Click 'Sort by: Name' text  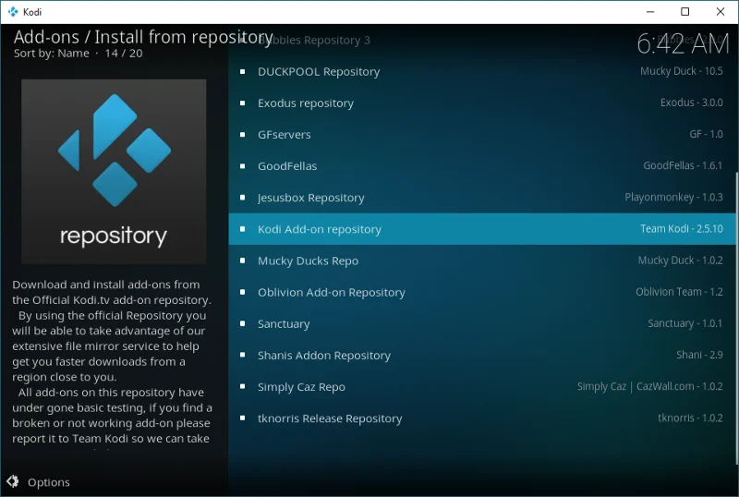point(52,54)
